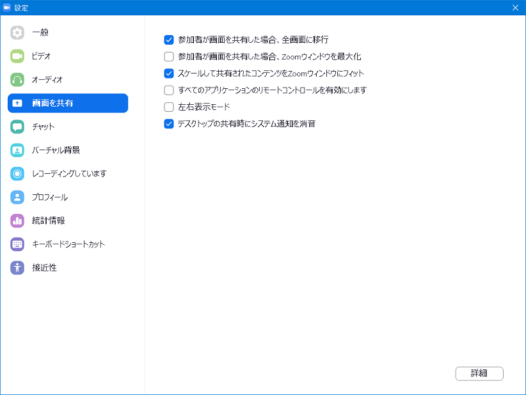Select the 画面を共有 tab
This screenshot has height=395, width=526.
[x=68, y=103]
